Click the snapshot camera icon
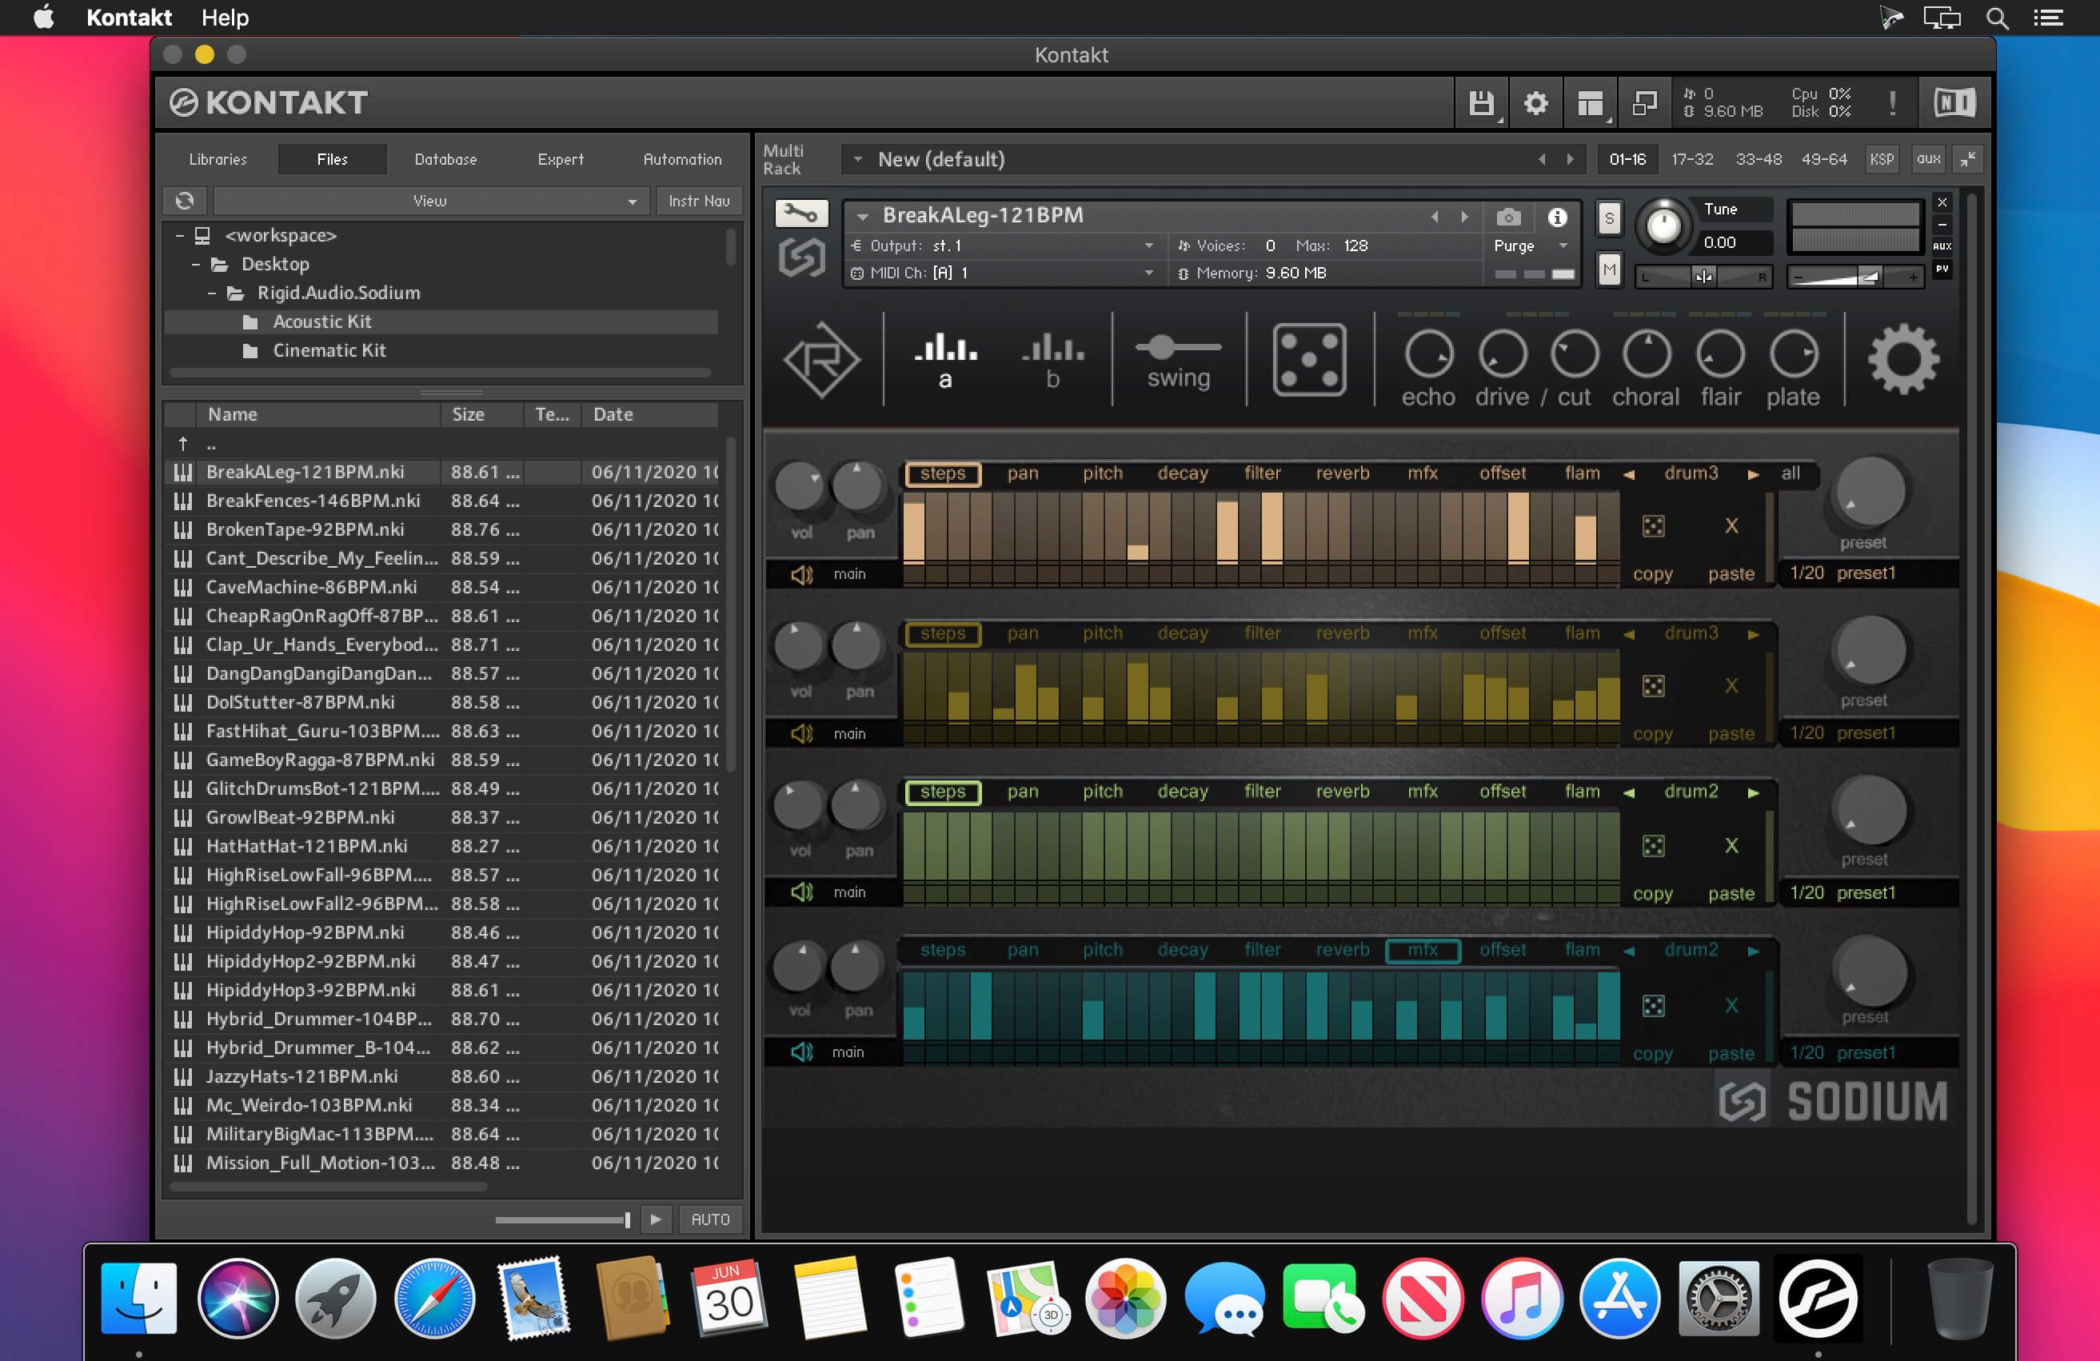Image resolution: width=2100 pixels, height=1361 pixels. (1508, 216)
